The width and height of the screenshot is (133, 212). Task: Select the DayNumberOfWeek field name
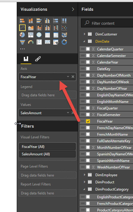pos(113,82)
